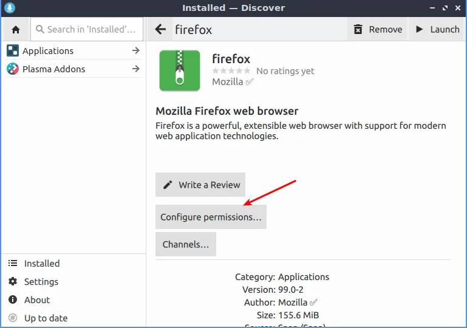The image size is (467, 328).
Task: Click the Discover app icon in titlebar
Action: click(10, 8)
